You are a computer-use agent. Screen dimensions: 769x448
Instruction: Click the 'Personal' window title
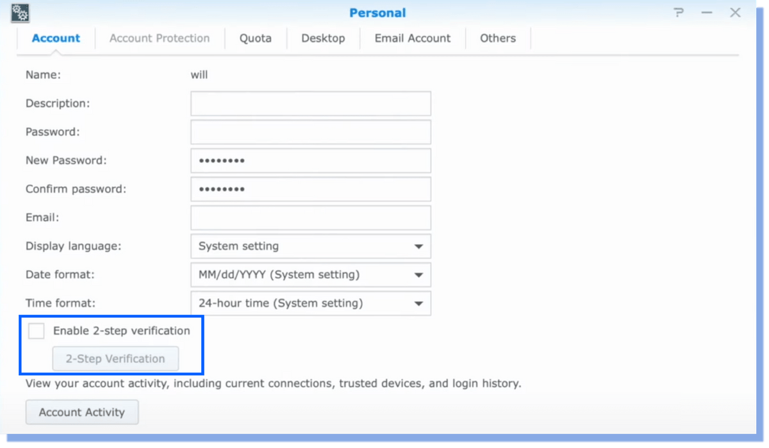tap(377, 13)
